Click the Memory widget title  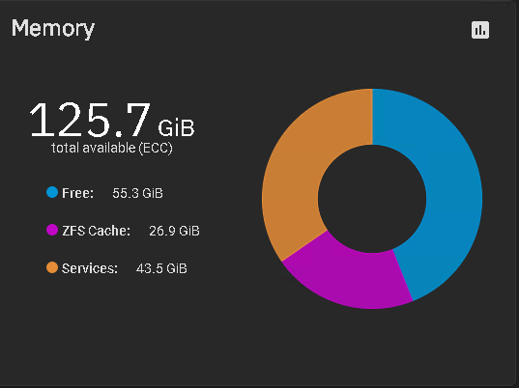pyautogui.click(x=53, y=28)
